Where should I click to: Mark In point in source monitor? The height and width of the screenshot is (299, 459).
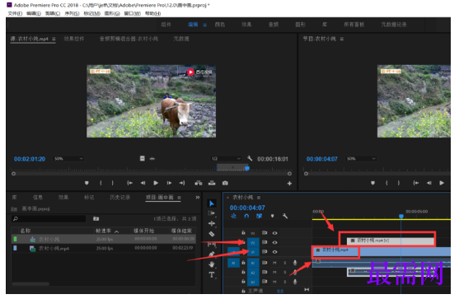click(x=101, y=183)
